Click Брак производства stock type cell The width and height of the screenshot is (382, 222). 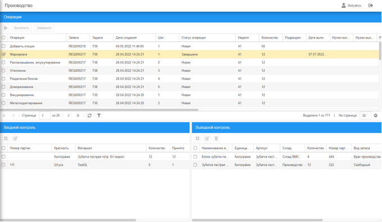[367, 157]
